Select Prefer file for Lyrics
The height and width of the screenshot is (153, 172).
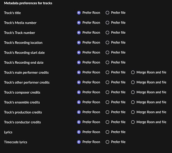107,132
